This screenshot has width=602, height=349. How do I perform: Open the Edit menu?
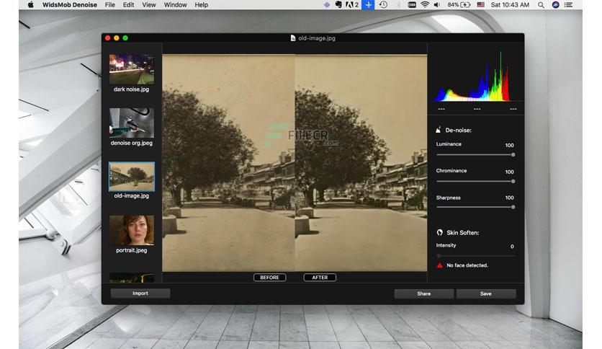tap(129, 4)
